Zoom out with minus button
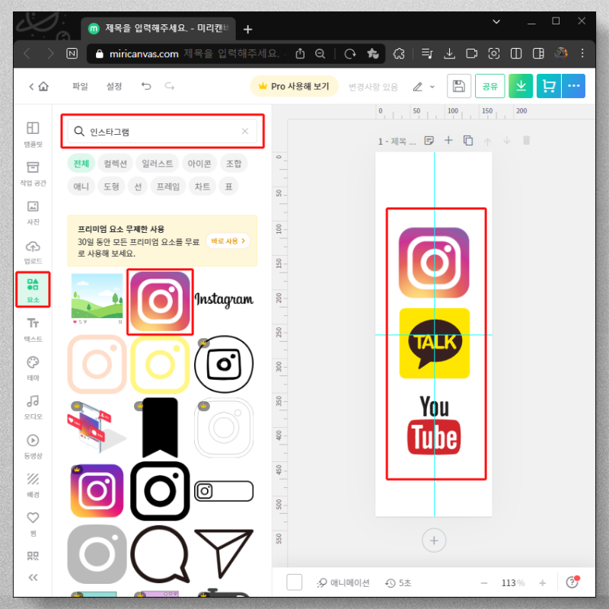Screen dimensions: 609x609 click(x=484, y=582)
